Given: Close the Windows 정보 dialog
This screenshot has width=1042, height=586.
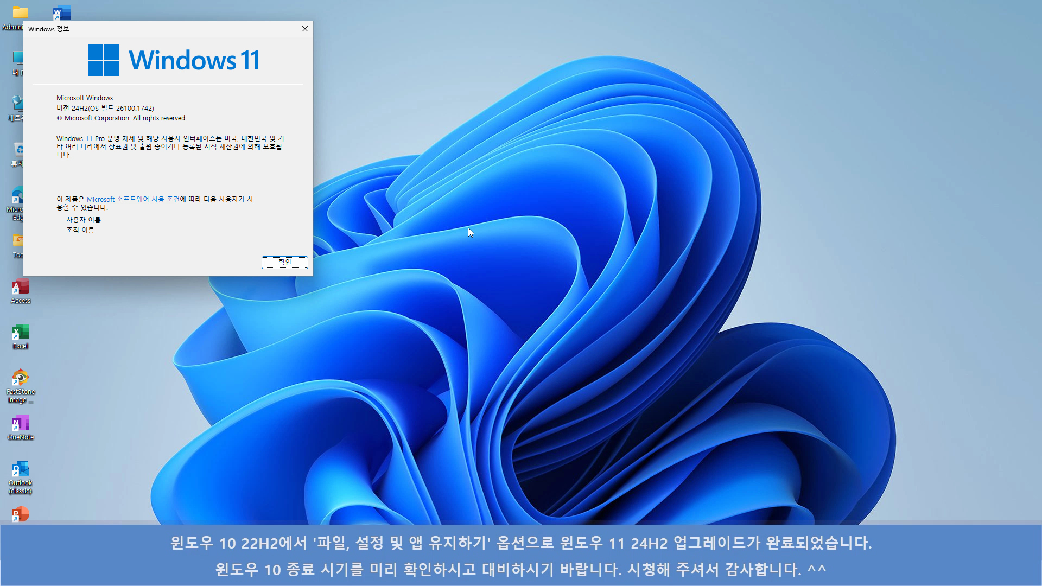Looking at the screenshot, I should tap(305, 29).
